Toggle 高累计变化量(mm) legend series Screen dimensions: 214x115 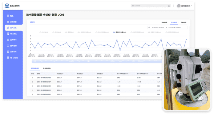tap(172, 32)
